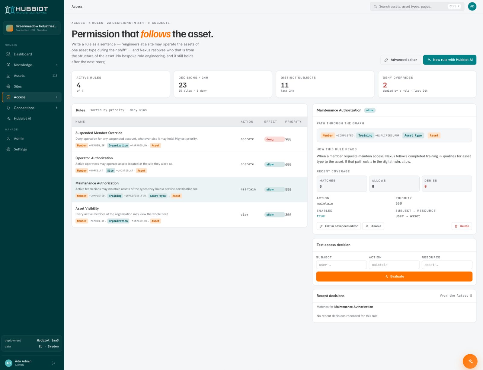Open Greenmeadow Industries workspace switcher
483x370 pixels.
click(x=32, y=28)
